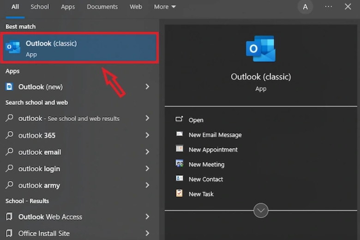Click search icon next to 'outlook - See school and web results'
The height and width of the screenshot is (240, 360).
[9, 118]
